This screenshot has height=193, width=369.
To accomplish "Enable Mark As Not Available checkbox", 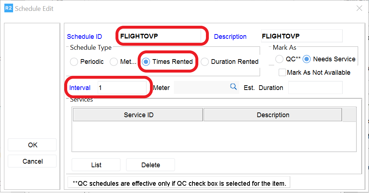I will pos(282,73).
